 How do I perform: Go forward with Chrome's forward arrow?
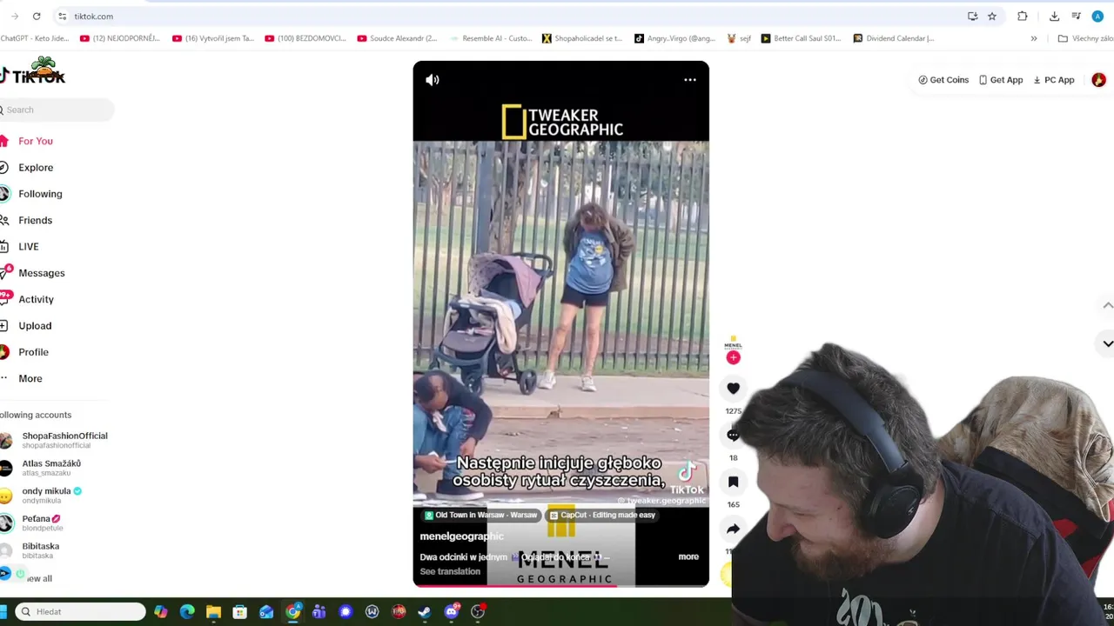14,17
